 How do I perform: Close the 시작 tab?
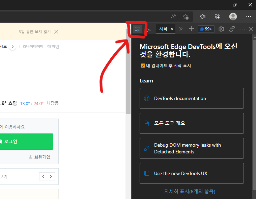click(172, 29)
